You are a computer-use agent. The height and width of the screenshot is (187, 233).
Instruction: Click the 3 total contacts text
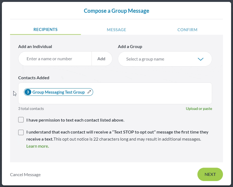click(x=31, y=109)
